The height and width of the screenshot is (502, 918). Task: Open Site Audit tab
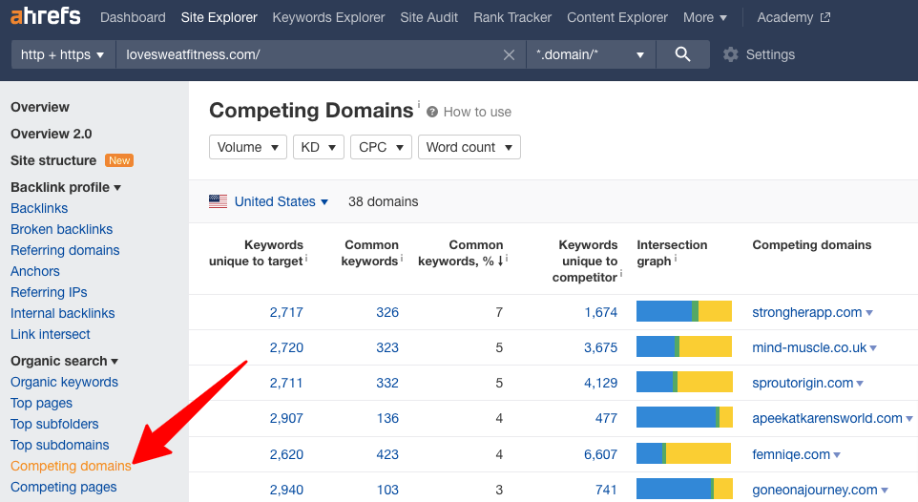429,17
